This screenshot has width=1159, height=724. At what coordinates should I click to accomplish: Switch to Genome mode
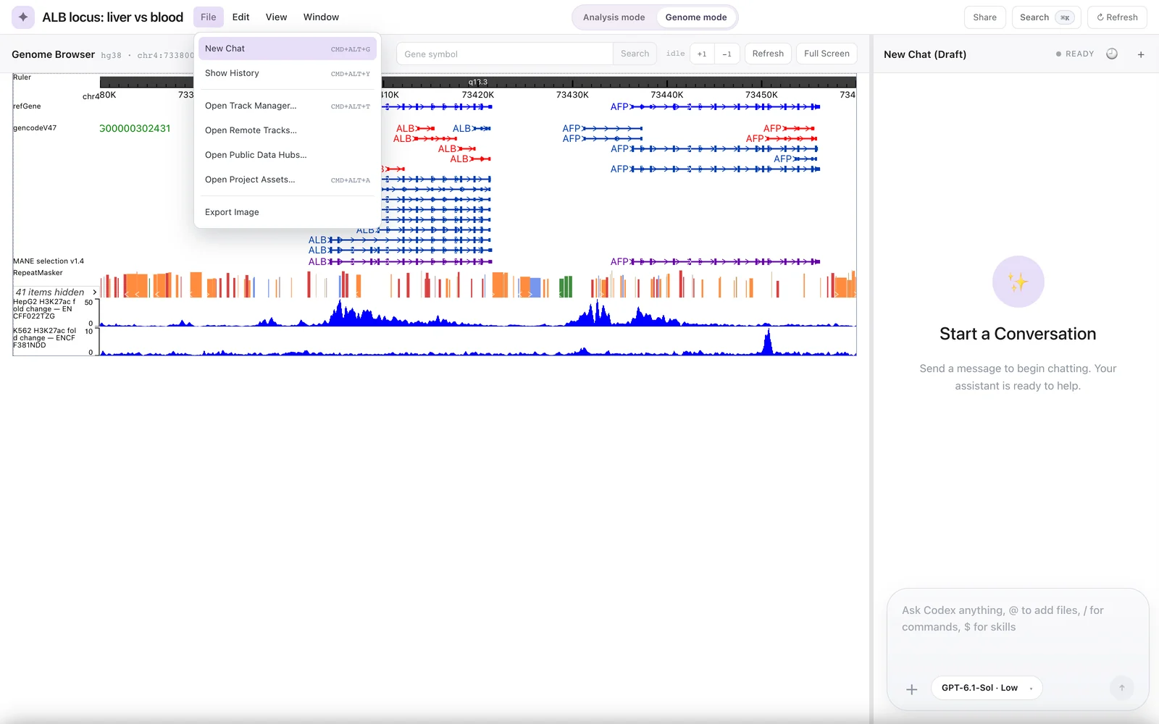tap(696, 17)
